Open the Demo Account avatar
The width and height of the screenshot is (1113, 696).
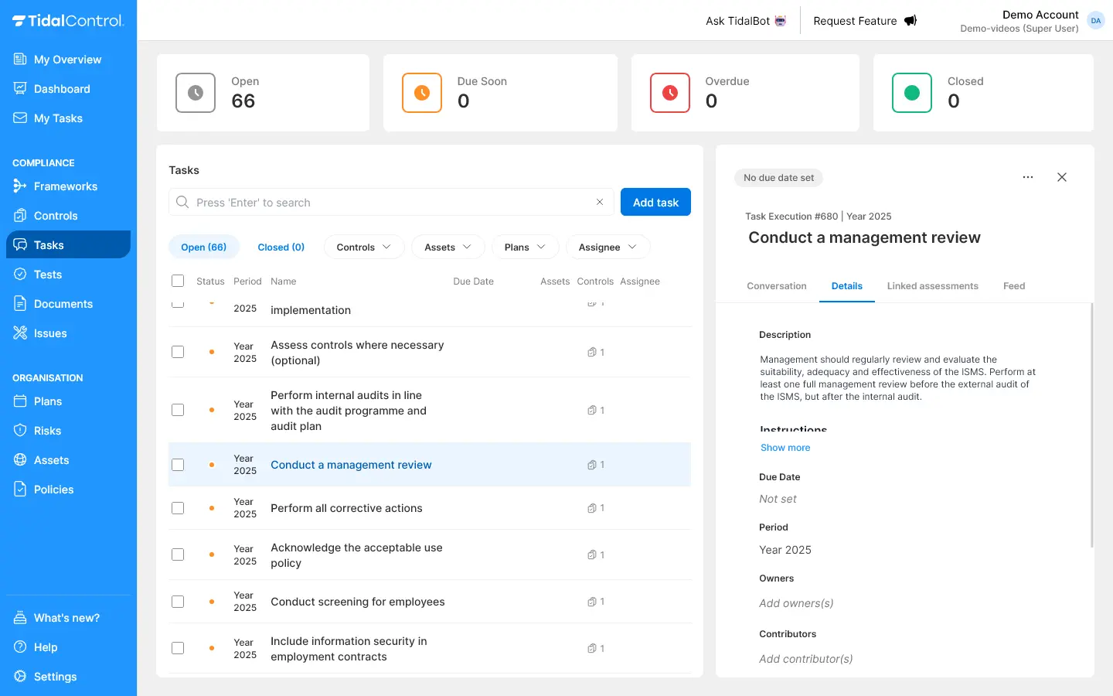coord(1095,21)
